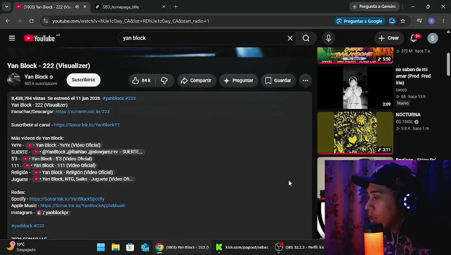Image resolution: width=451 pixels, height=255 pixels.
Task: Switch to the SEO_homepage_title tab
Action: click(x=129, y=7)
